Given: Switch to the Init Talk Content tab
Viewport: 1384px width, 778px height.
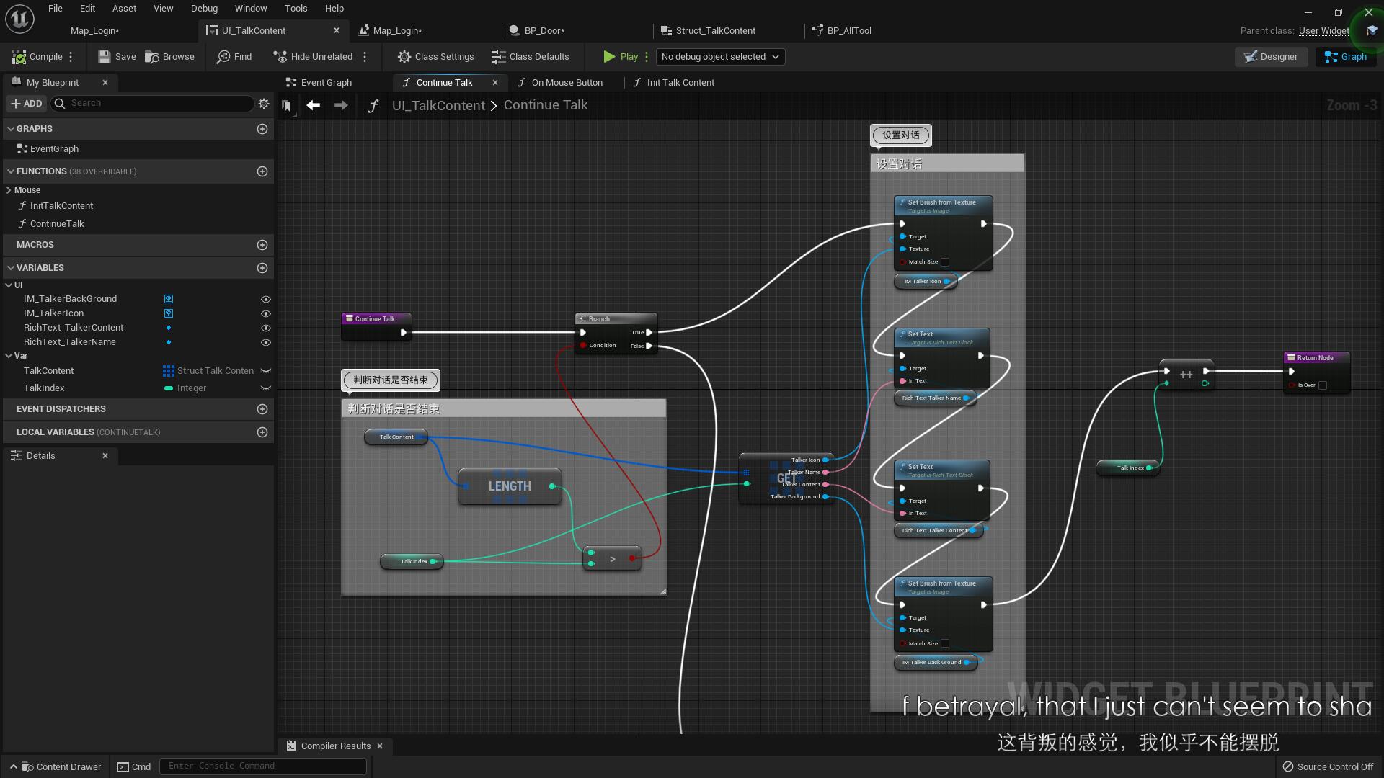Looking at the screenshot, I should coord(680,83).
